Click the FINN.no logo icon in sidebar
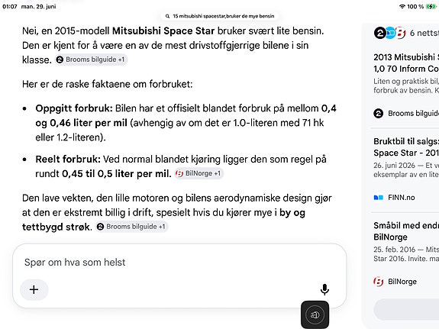This screenshot has height=329, width=439. pos(378,198)
